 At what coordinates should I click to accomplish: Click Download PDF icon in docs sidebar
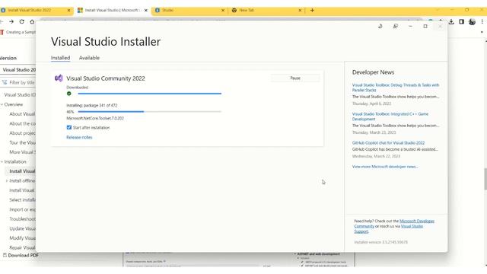(x=5, y=255)
